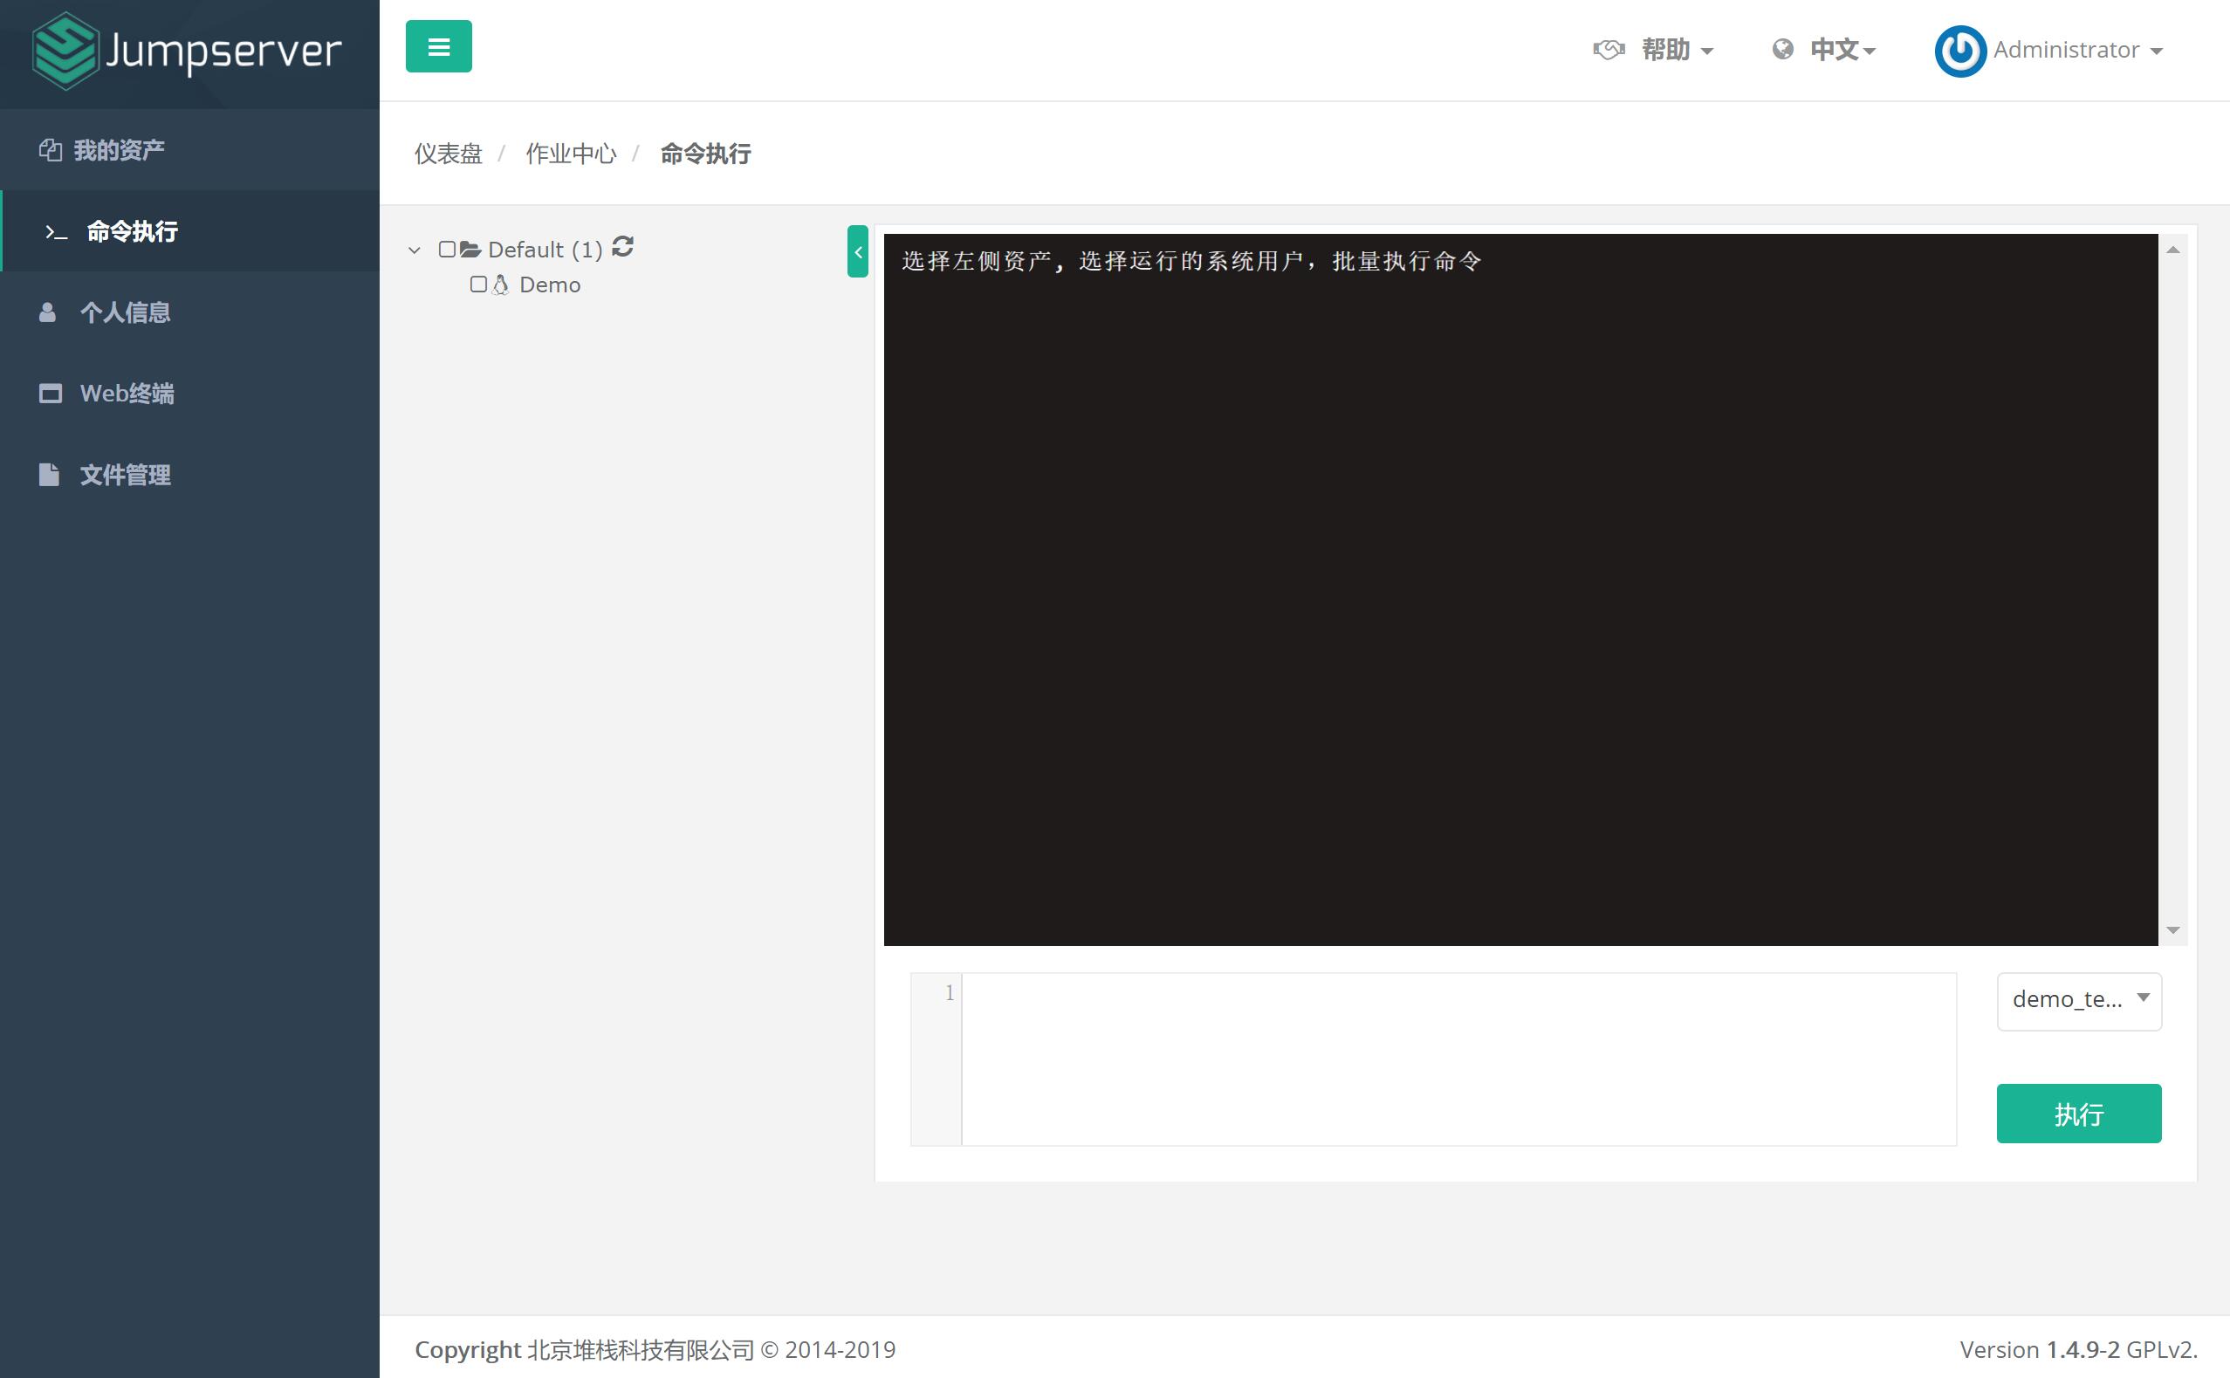The width and height of the screenshot is (2230, 1378).
Task: Collapse the Default tree node chevron
Action: click(x=415, y=250)
